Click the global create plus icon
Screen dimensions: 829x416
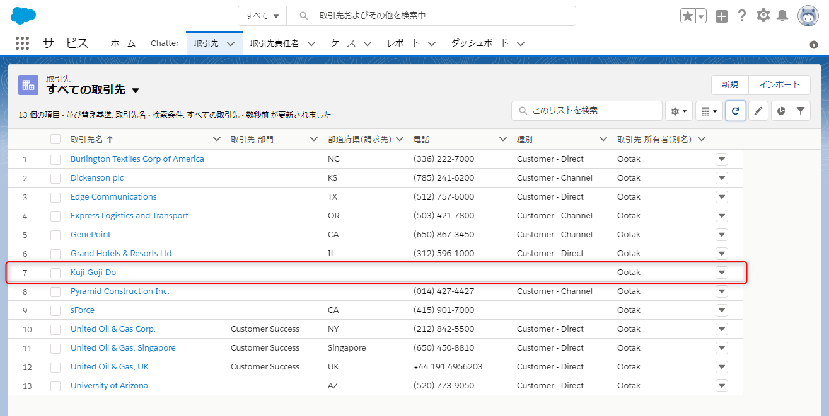point(722,16)
